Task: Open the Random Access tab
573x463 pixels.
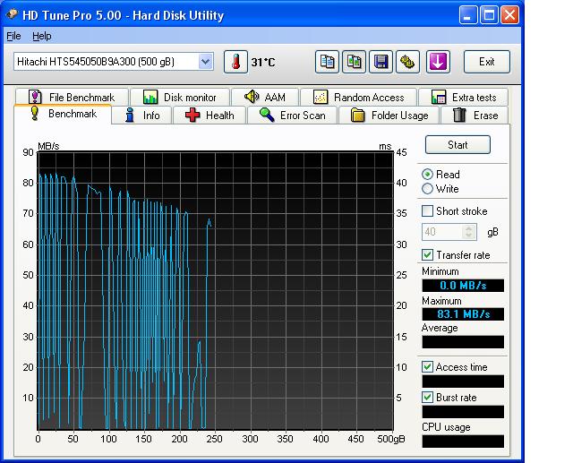Action: pos(358,98)
